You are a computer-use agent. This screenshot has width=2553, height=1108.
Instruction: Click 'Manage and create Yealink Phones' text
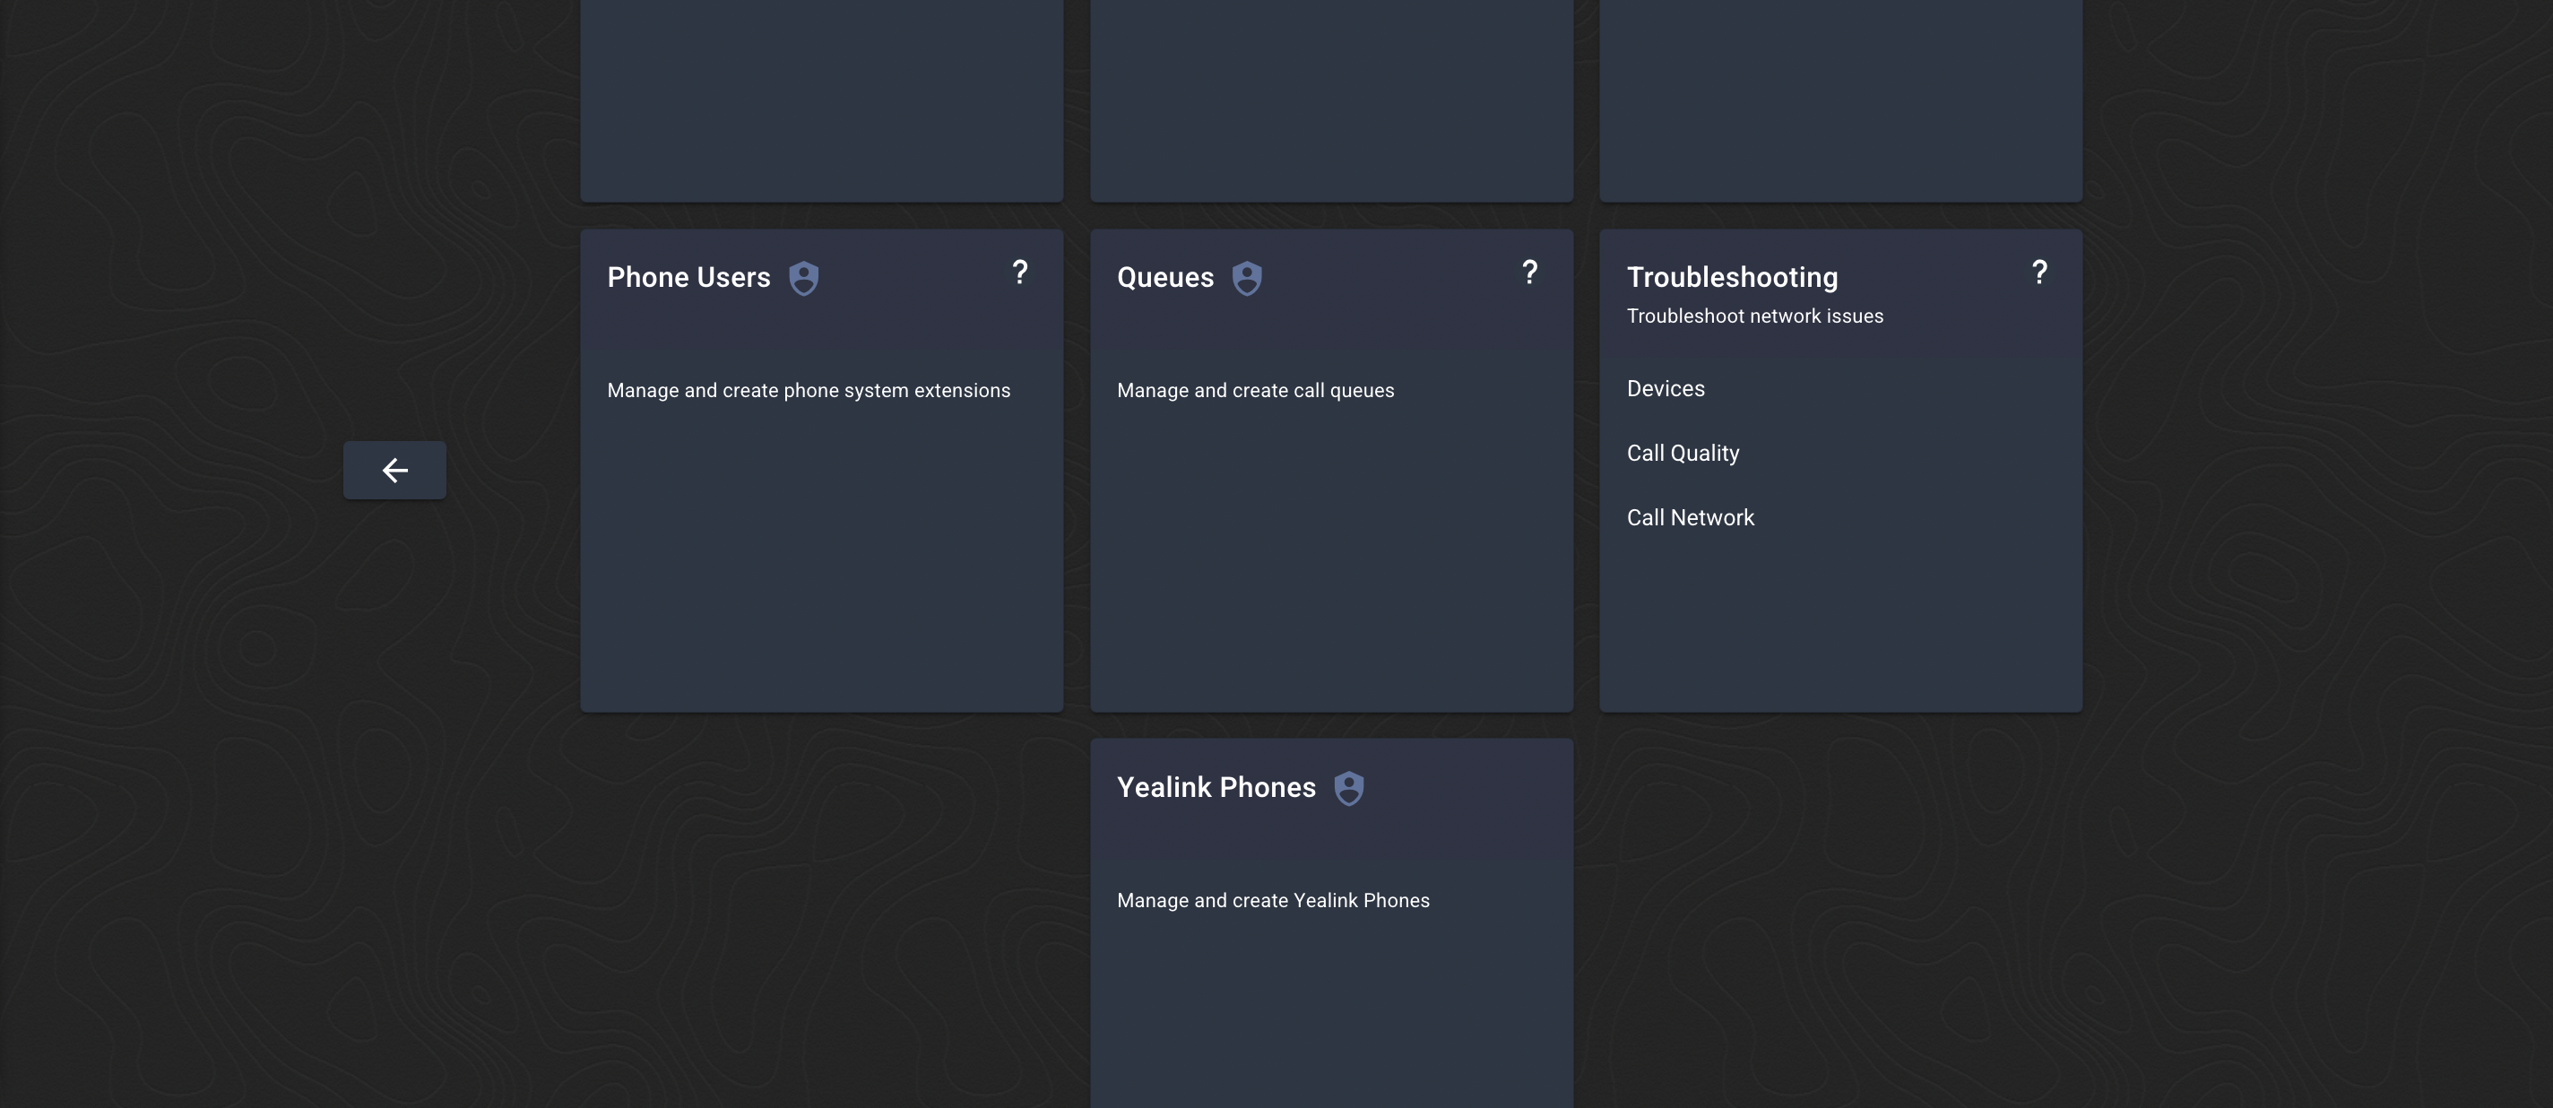pos(1274,901)
